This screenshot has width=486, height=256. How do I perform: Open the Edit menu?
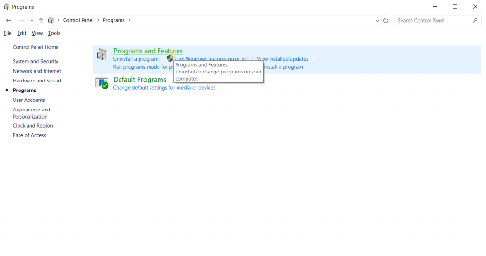point(22,33)
